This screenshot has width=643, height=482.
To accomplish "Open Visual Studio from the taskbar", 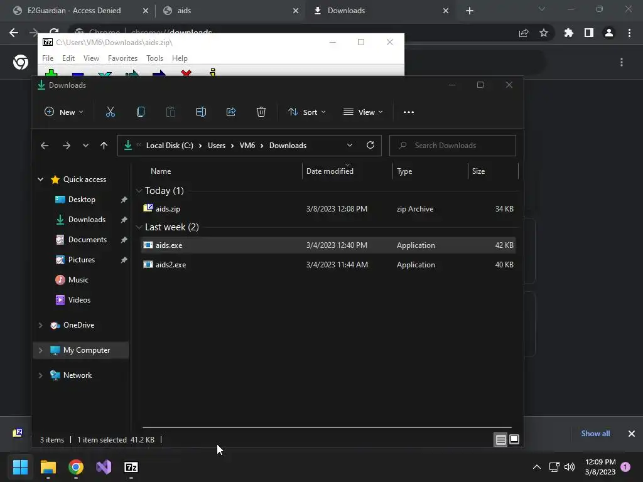I will tap(104, 467).
